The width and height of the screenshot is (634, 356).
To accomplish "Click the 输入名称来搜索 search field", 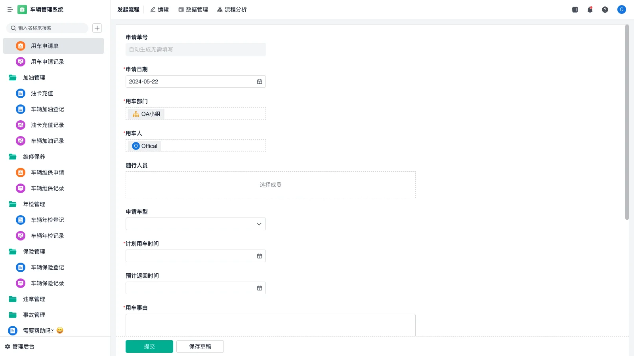I will (x=48, y=28).
